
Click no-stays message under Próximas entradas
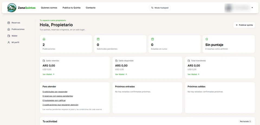coord(133,92)
